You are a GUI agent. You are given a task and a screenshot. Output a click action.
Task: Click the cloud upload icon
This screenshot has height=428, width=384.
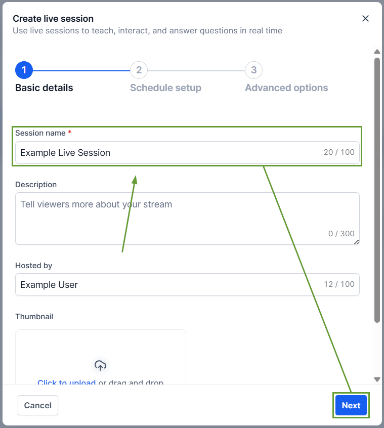point(101,365)
